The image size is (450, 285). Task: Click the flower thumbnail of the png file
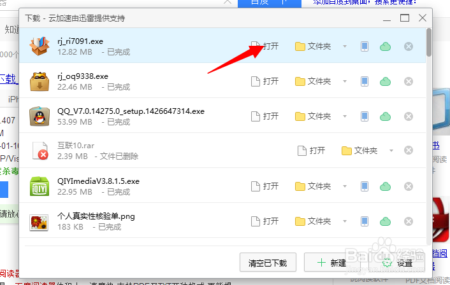click(39, 223)
